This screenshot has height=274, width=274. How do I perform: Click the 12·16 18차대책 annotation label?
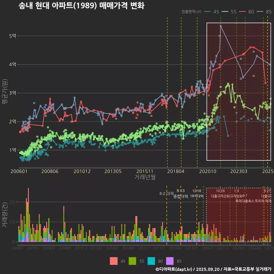pyautogui.click(x=197, y=194)
